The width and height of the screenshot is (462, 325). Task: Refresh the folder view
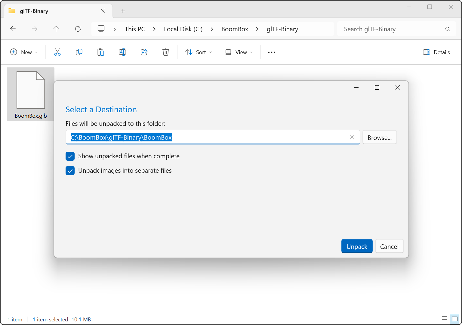pos(78,29)
